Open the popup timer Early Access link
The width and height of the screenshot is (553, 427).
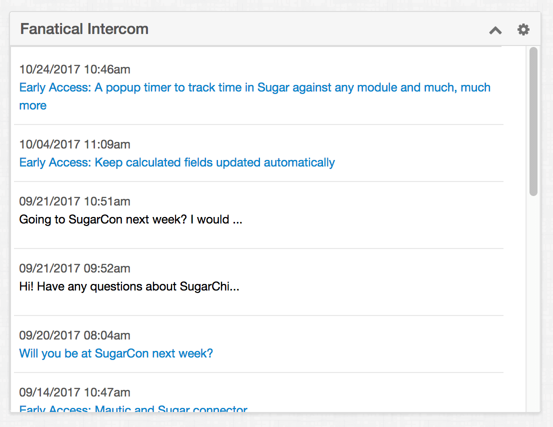[254, 96]
